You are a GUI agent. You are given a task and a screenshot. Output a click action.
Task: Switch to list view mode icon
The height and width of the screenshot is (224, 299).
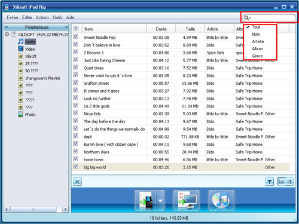tap(282, 182)
